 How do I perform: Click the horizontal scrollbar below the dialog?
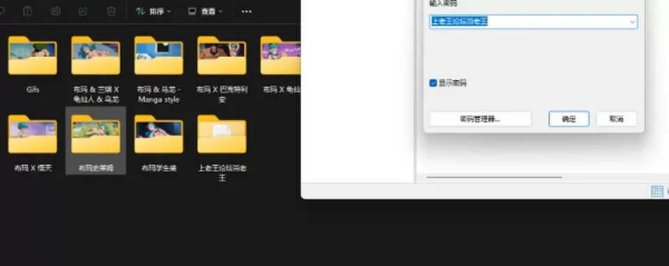click(494, 178)
